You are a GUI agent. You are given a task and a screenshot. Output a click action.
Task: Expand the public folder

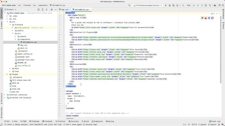[13, 30]
